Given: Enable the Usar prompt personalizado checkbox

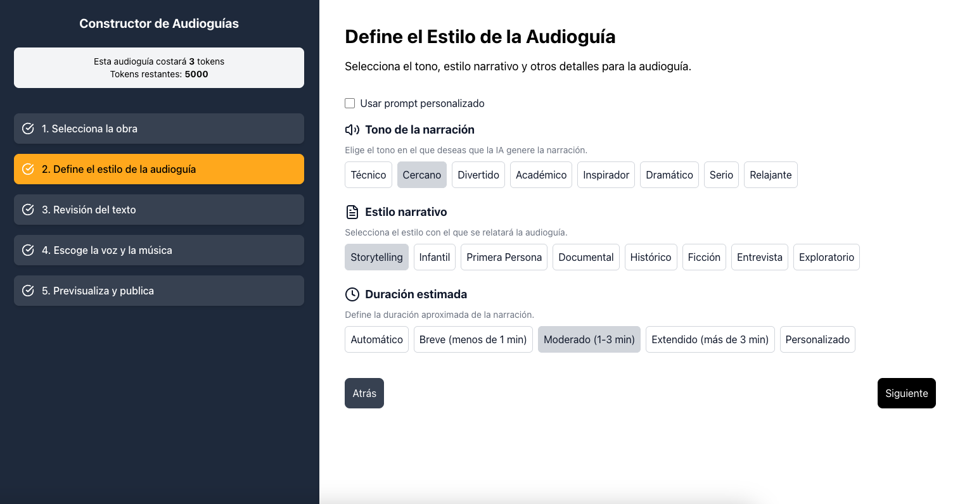Looking at the screenshot, I should (350, 103).
